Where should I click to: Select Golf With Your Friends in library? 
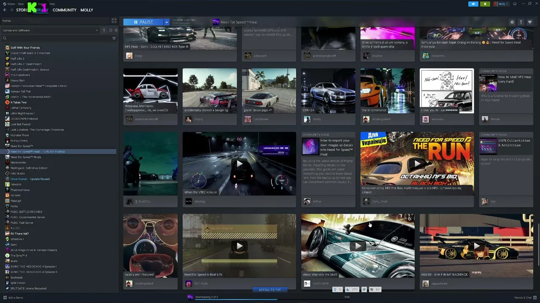click(25, 48)
